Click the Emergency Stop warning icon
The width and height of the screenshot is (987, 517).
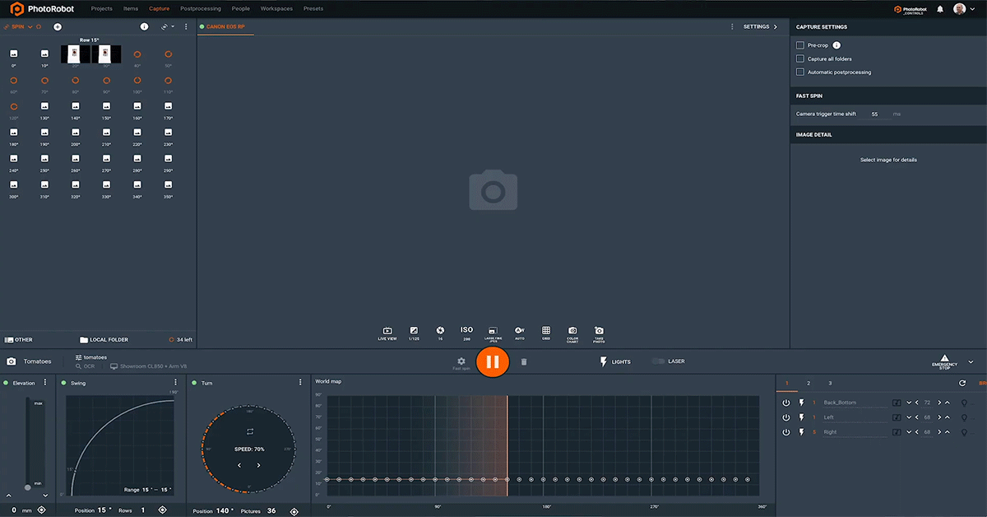[x=944, y=359]
